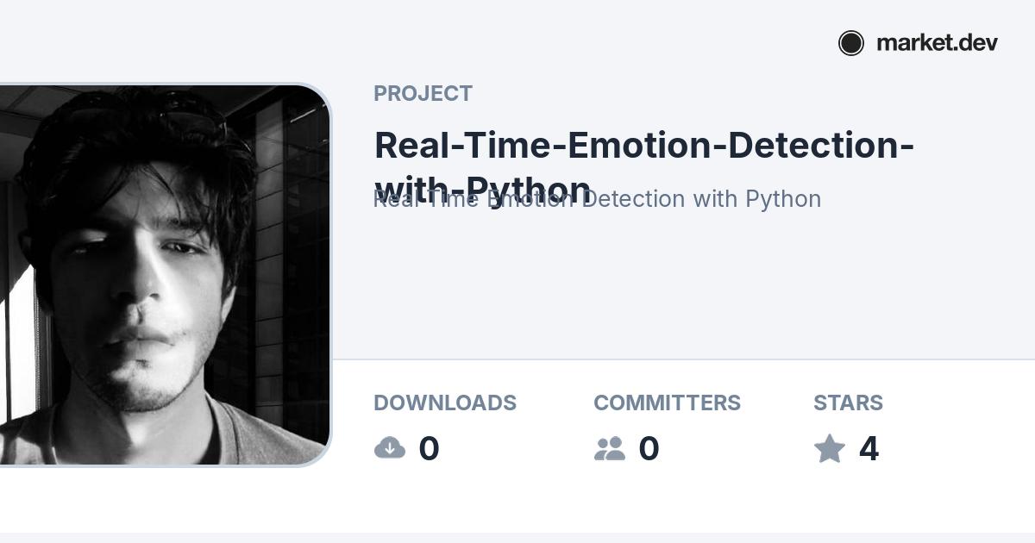The image size is (1035, 543).
Task: Click the gray Detection with Python subtitle
Action: tap(700, 199)
